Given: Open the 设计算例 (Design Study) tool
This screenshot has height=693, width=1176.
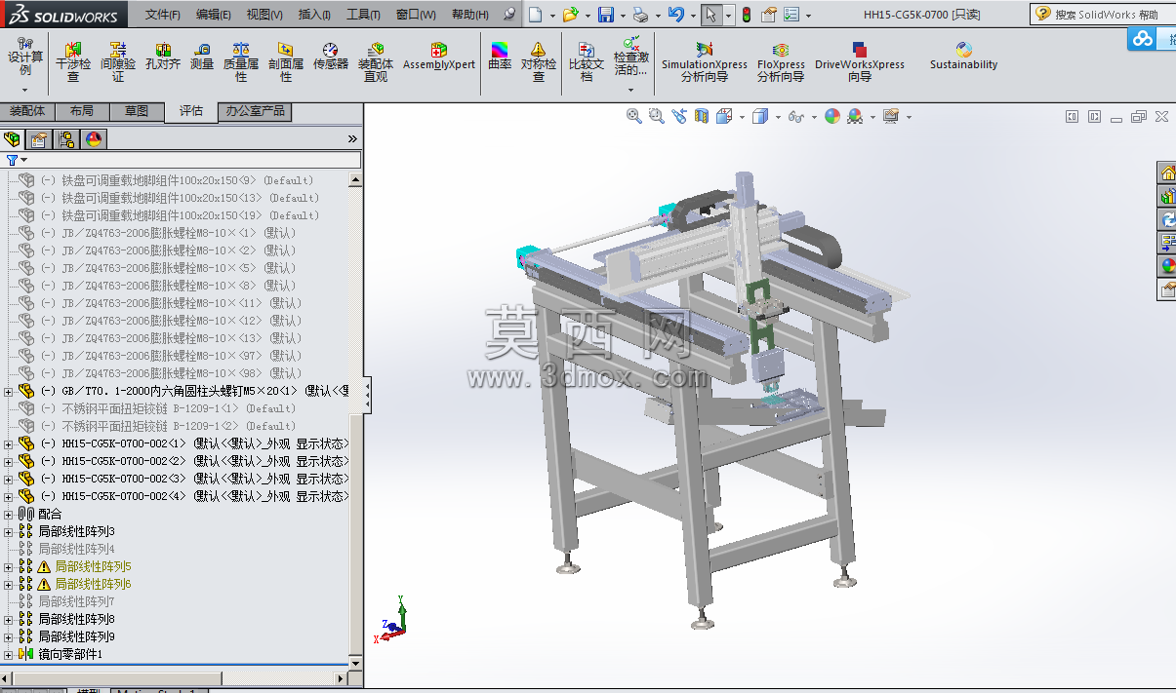Looking at the screenshot, I should pos(25,58).
